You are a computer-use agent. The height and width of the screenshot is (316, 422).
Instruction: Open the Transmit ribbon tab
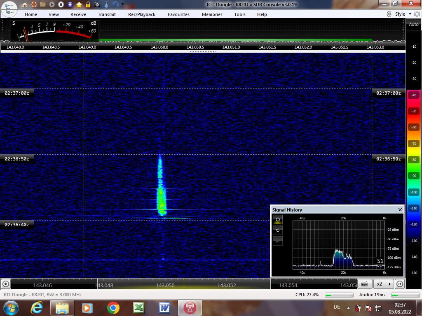(x=107, y=14)
